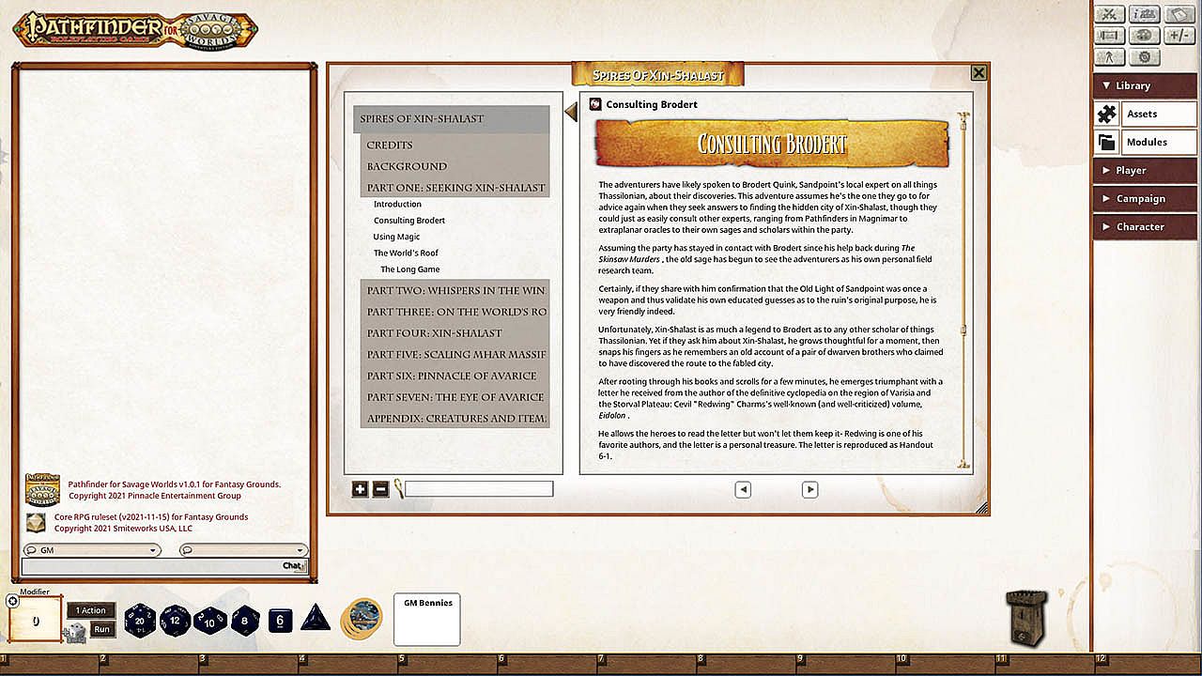Open the crossed swords combat tracker button
The width and height of the screenshot is (1202, 676).
click(1110, 14)
